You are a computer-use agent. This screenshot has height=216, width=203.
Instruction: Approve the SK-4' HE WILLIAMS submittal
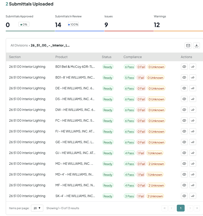coord(193,196)
